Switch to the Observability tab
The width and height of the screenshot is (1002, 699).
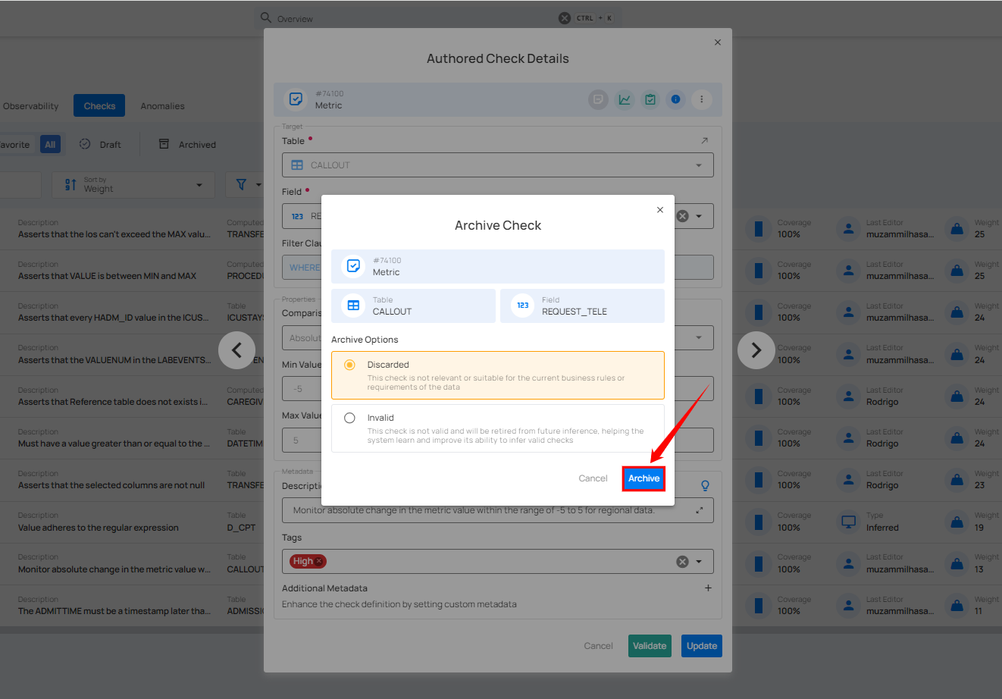click(x=30, y=106)
